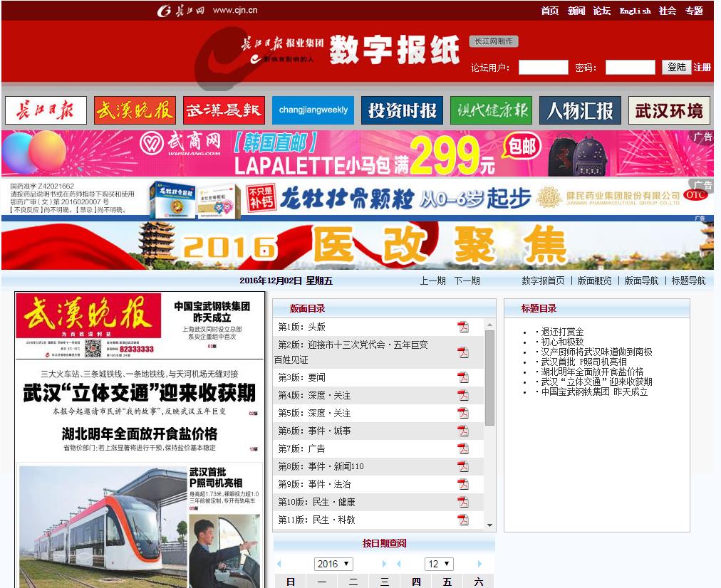
Task: Open the 武汉晨报 newspaper logo
Action: [224, 110]
